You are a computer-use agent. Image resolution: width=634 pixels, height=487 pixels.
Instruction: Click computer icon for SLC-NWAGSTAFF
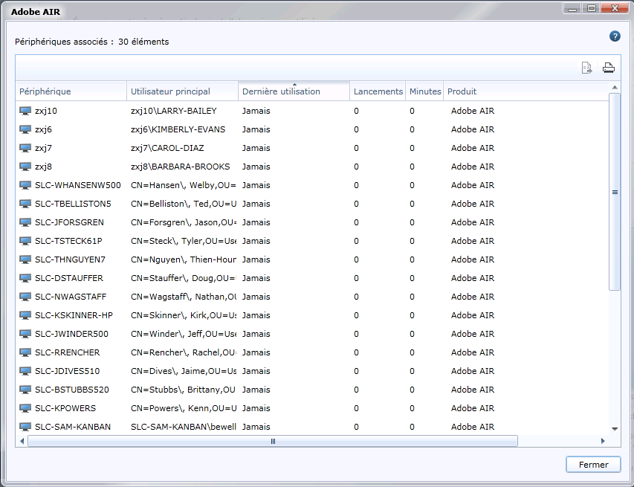[25, 297]
